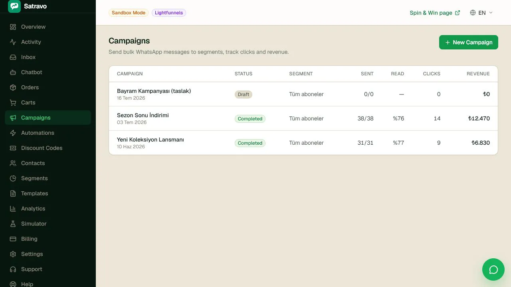Click the Activity pulse icon
Viewport: 511px width, 287px height.
tap(13, 42)
